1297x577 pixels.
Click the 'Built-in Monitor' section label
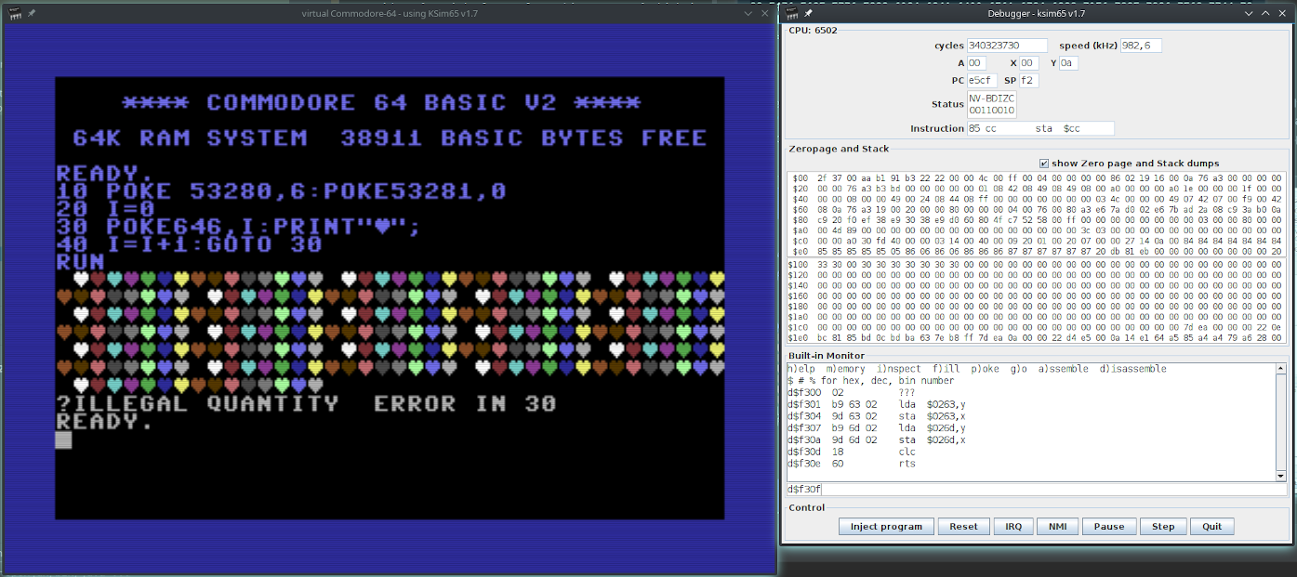(x=827, y=356)
